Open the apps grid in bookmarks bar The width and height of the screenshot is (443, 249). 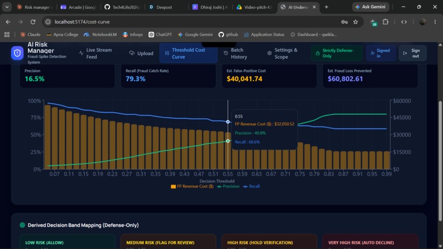7,35
